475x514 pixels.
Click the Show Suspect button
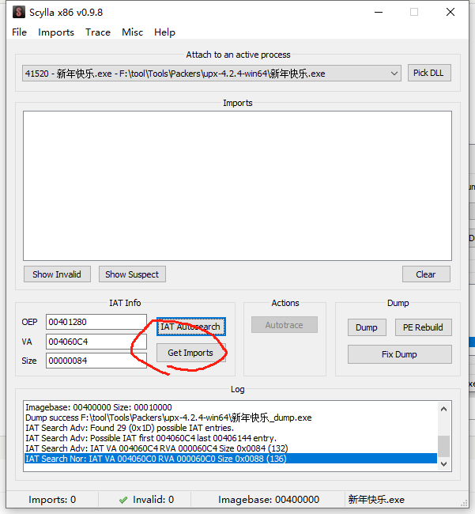(x=132, y=274)
